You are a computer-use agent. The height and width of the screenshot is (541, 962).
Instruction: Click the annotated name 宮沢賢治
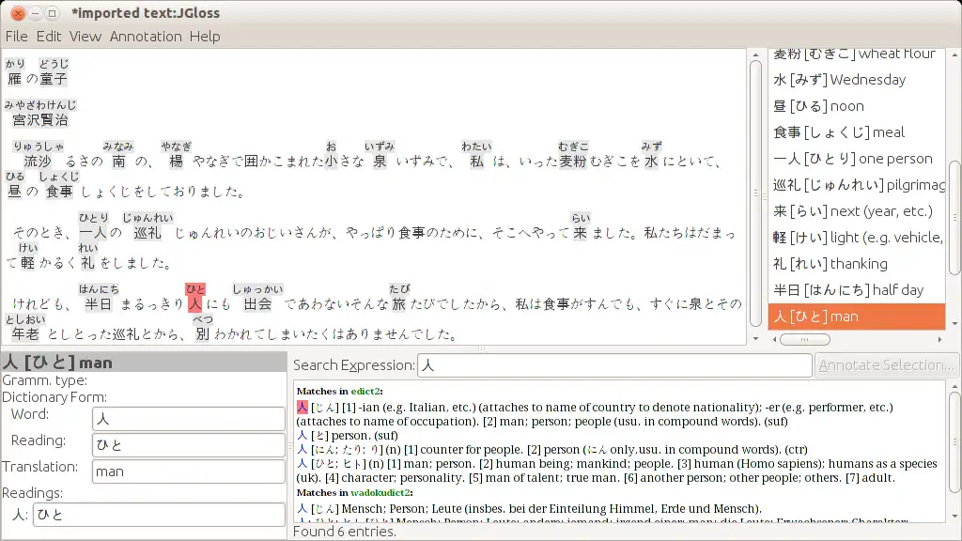(40, 120)
